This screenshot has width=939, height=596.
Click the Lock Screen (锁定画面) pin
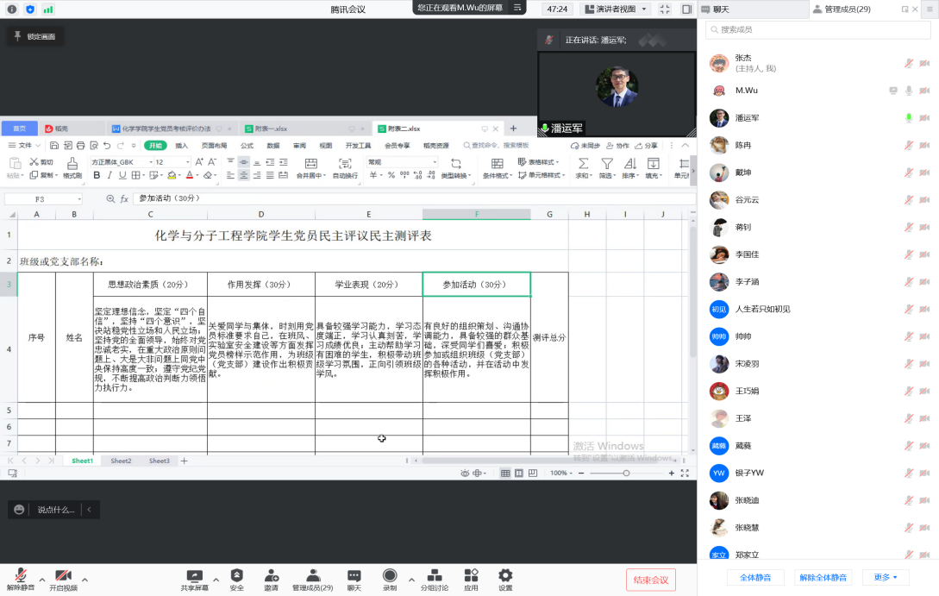point(35,36)
